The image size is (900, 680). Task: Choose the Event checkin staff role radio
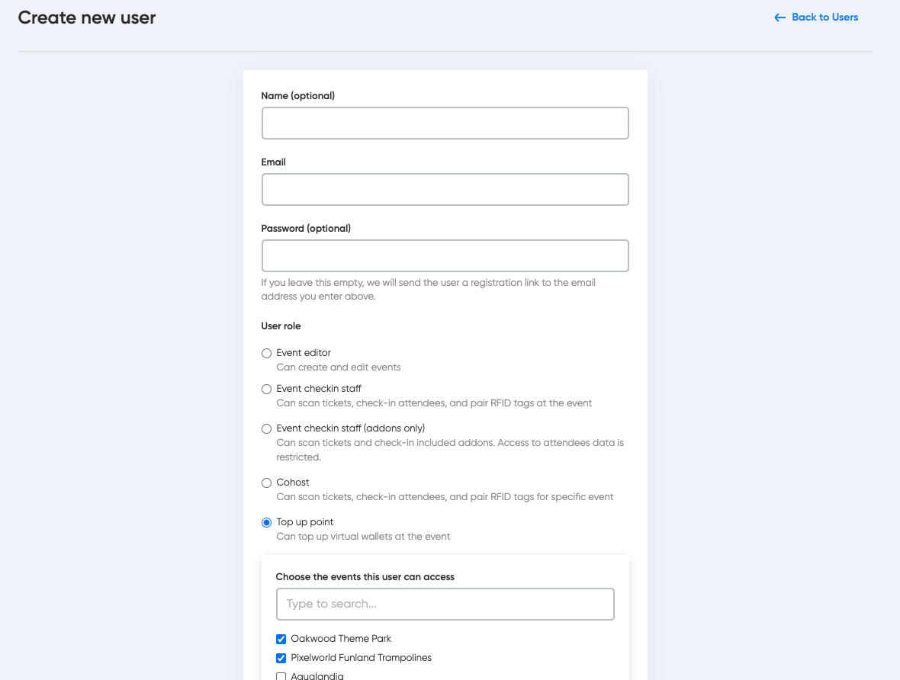pos(266,389)
